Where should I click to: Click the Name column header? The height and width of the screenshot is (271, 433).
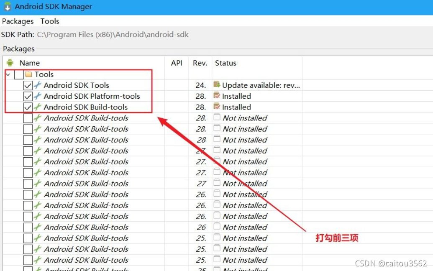tap(30, 63)
